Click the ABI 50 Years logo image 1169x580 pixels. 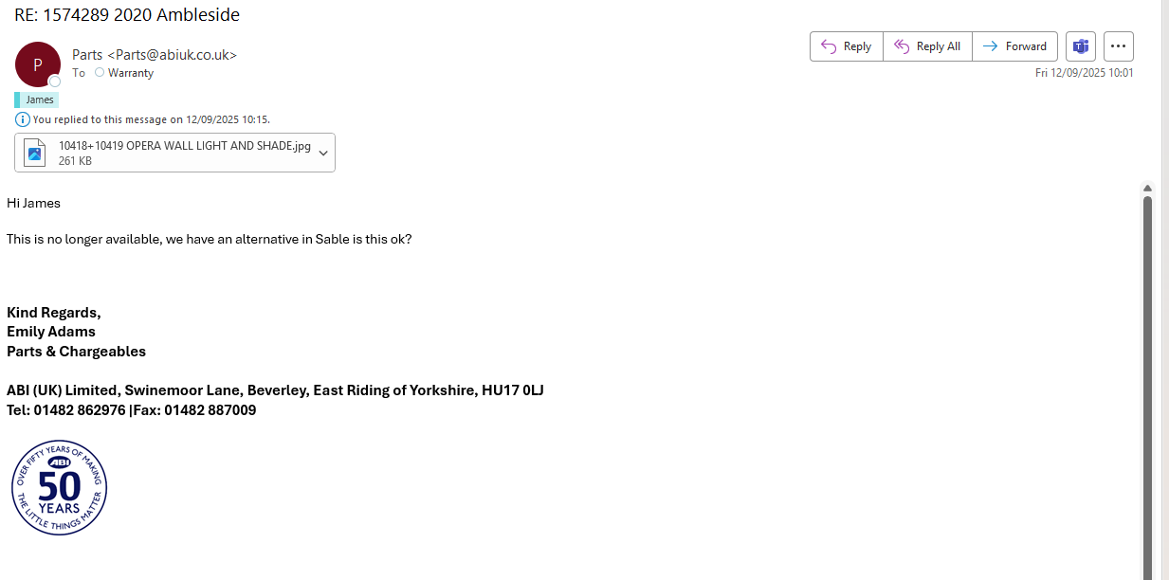pos(59,487)
